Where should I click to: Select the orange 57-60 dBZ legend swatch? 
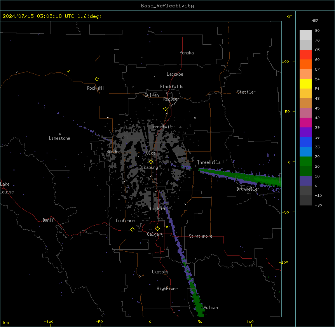click(305, 64)
